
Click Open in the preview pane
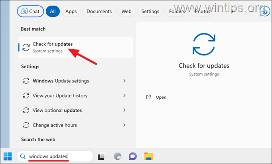161,98
